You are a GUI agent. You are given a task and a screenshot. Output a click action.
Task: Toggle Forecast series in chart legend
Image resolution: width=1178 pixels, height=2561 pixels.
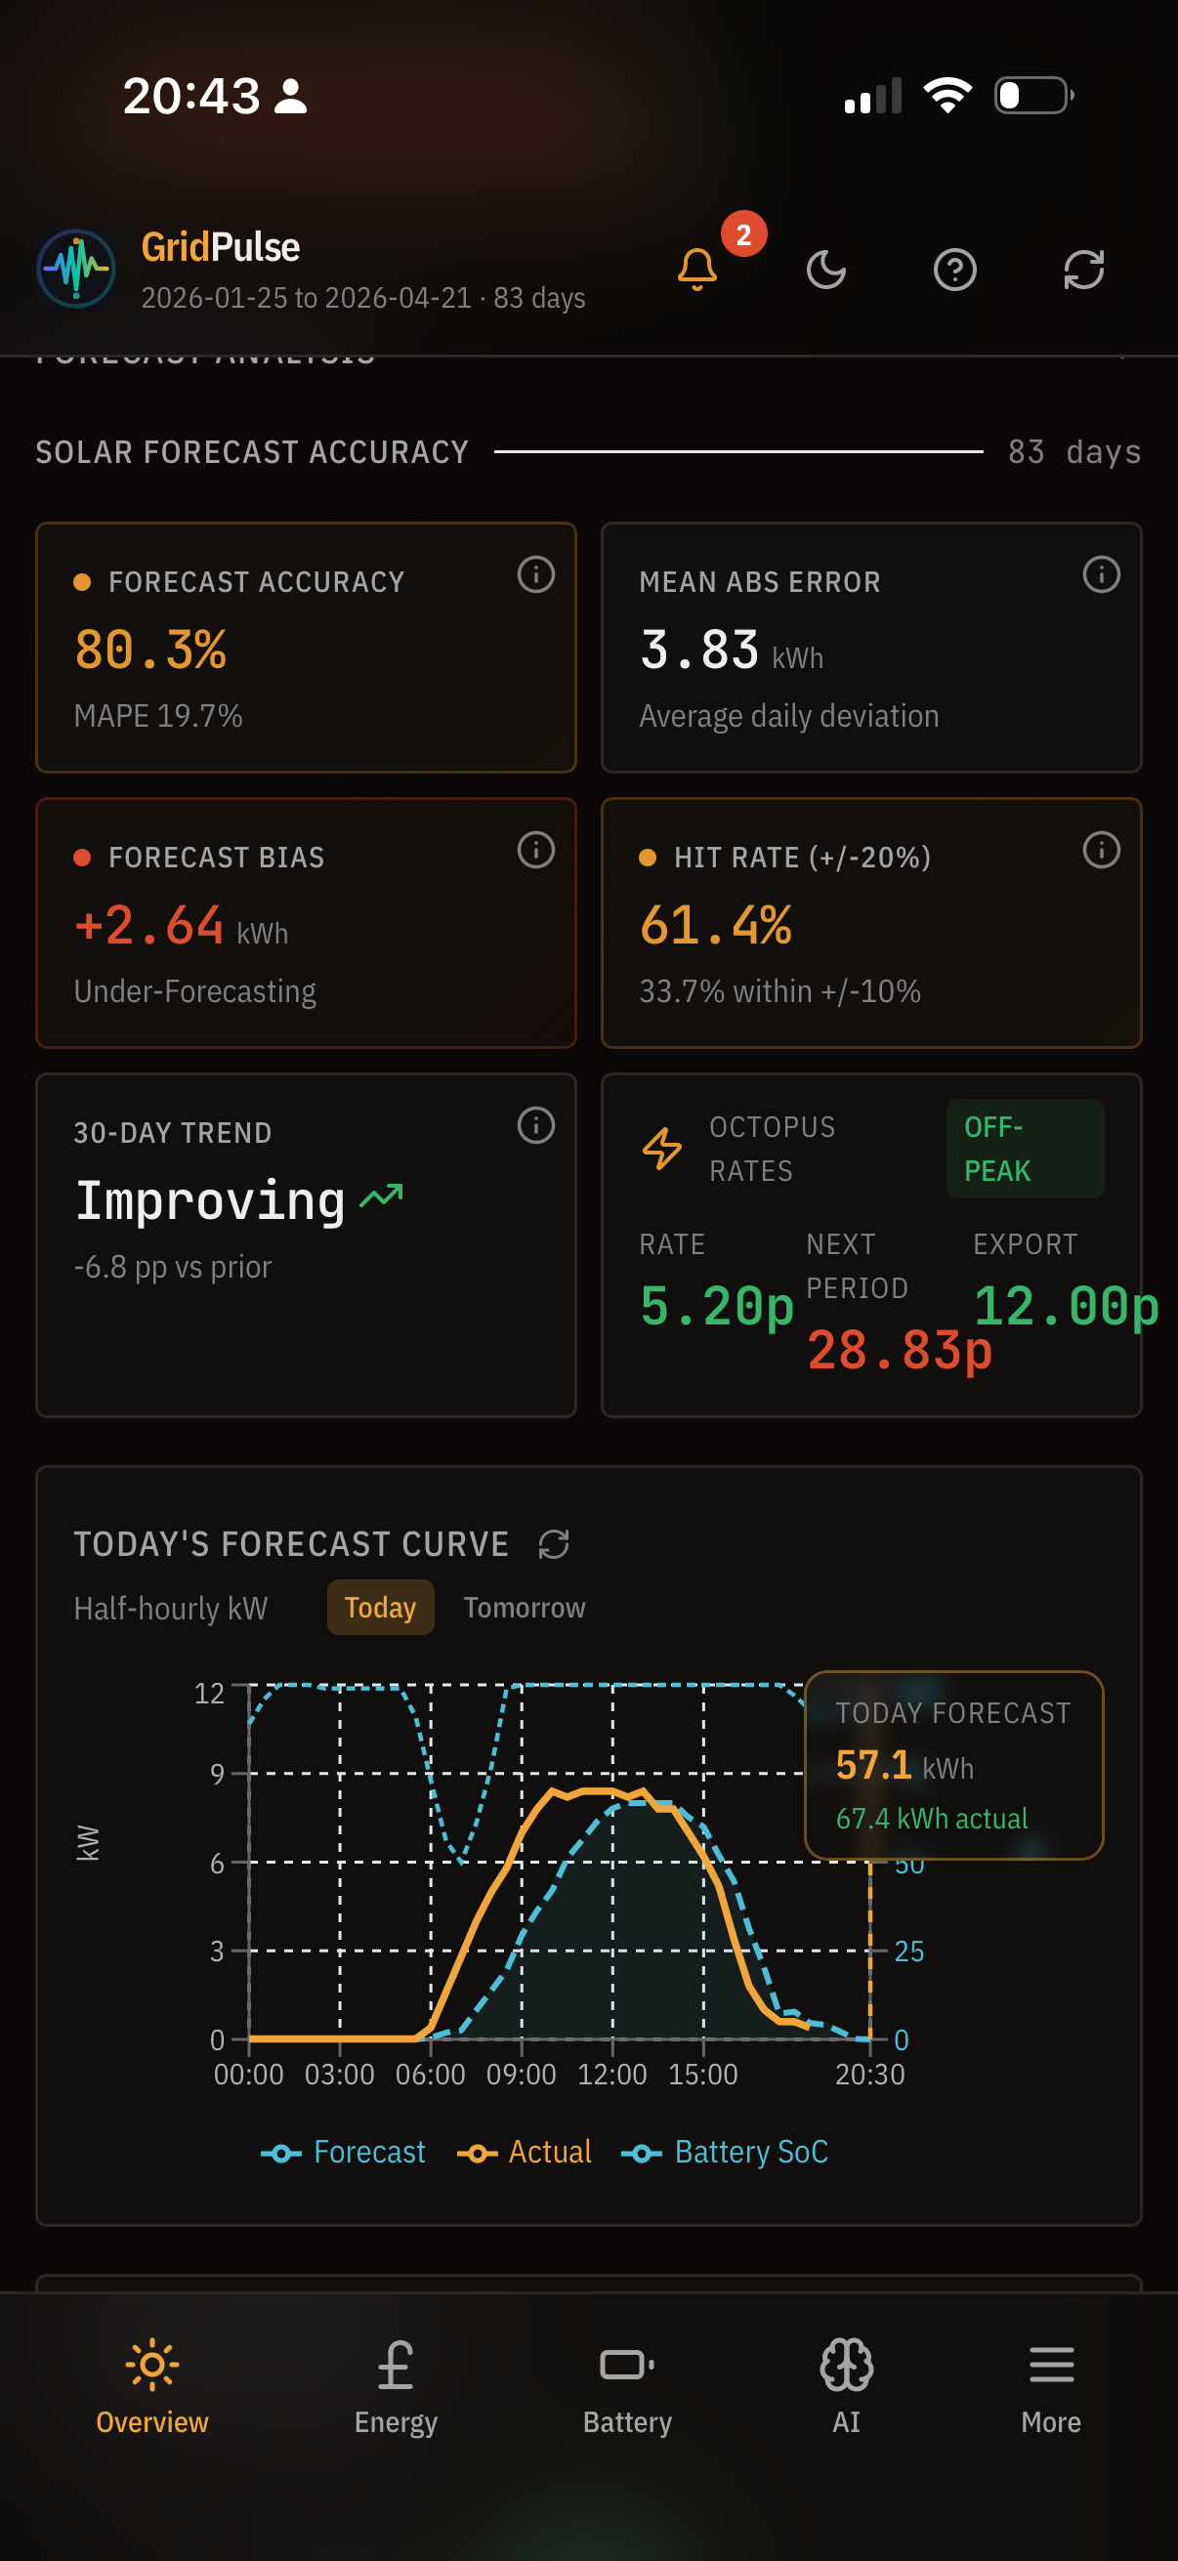pos(344,2153)
